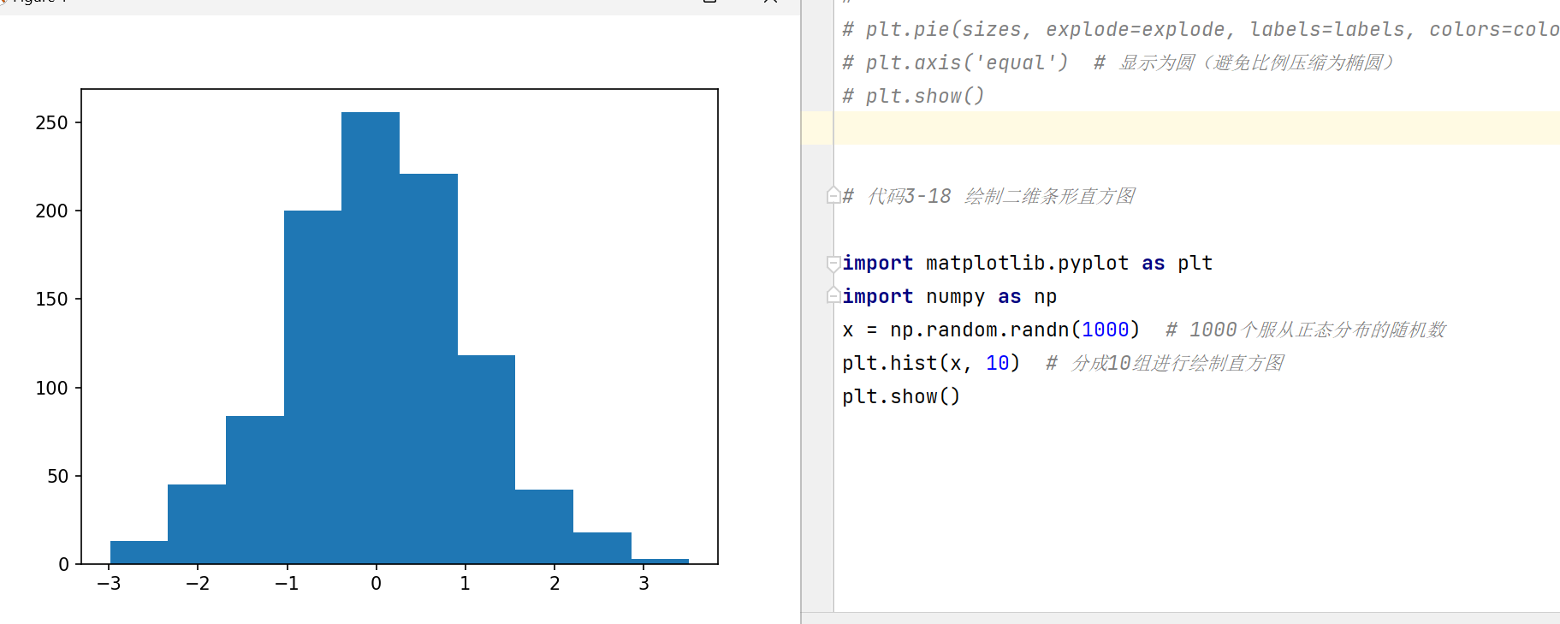Click the comment 1000个服从正态分布的随机数
Screen dimensions: 1560x624
1317,330
